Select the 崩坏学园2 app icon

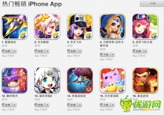pos(47,80)
